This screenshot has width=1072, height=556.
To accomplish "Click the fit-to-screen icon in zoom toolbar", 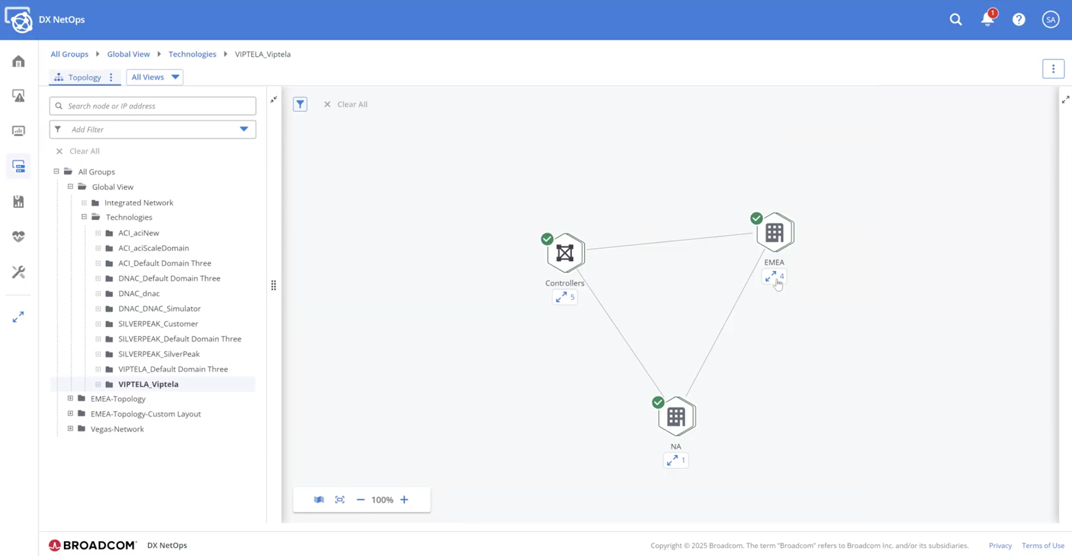I will coord(340,499).
